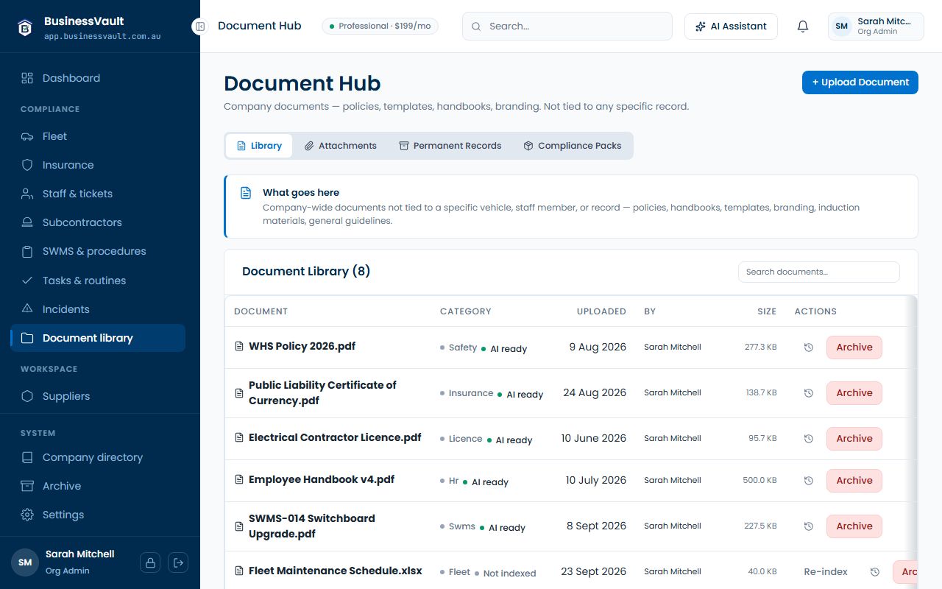Click the BusinessVault shield logo
This screenshot has width=942, height=589.
point(26,27)
